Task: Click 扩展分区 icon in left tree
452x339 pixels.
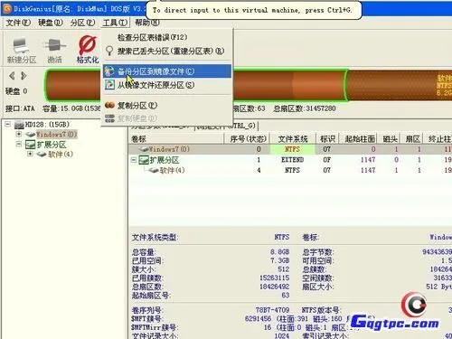Action: click(x=30, y=145)
